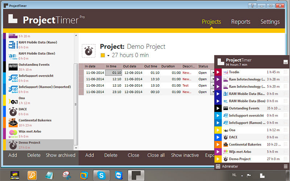Viewport: 290px width, 181px height.
Task: Click the Administer icon in widget footer
Action: [218, 166]
